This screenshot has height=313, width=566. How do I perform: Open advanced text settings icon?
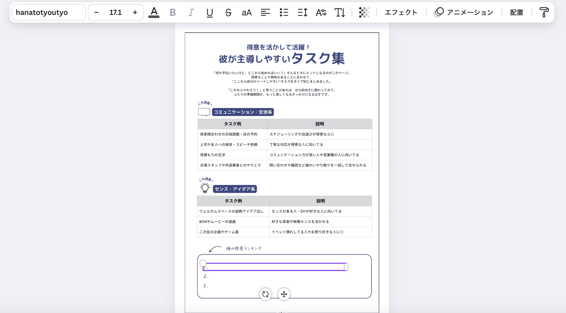coord(321,13)
